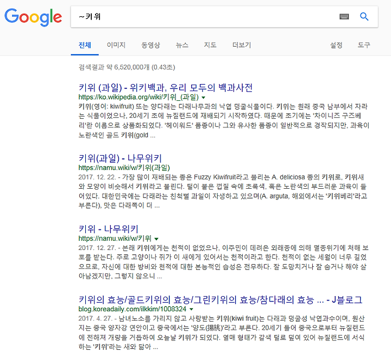The height and width of the screenshot is (359, 391).
Task: Open the on-screen keyboard icon
Action: pyautogui.click(x=344, y=17)
